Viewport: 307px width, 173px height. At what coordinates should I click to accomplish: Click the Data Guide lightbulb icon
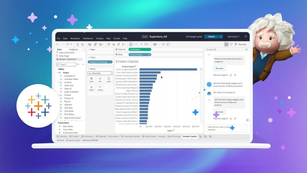(x=231, y=44)
